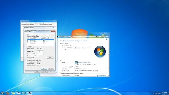Open the Windows Start menu orb
The width and height of the screenshot is (169, 95).
pos(2,93)
